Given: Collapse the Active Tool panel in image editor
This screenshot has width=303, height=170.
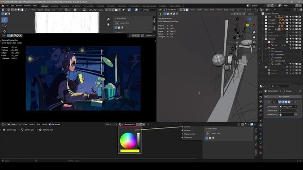Looking at the screenshot, I should pyautogui.click(x=116, y=18).
